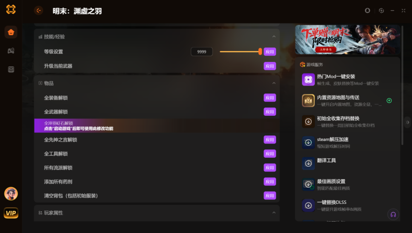This screenshot has width=412, height=233.
Task: Collapse the 物品 section chevron
Action: pos(274,83)
